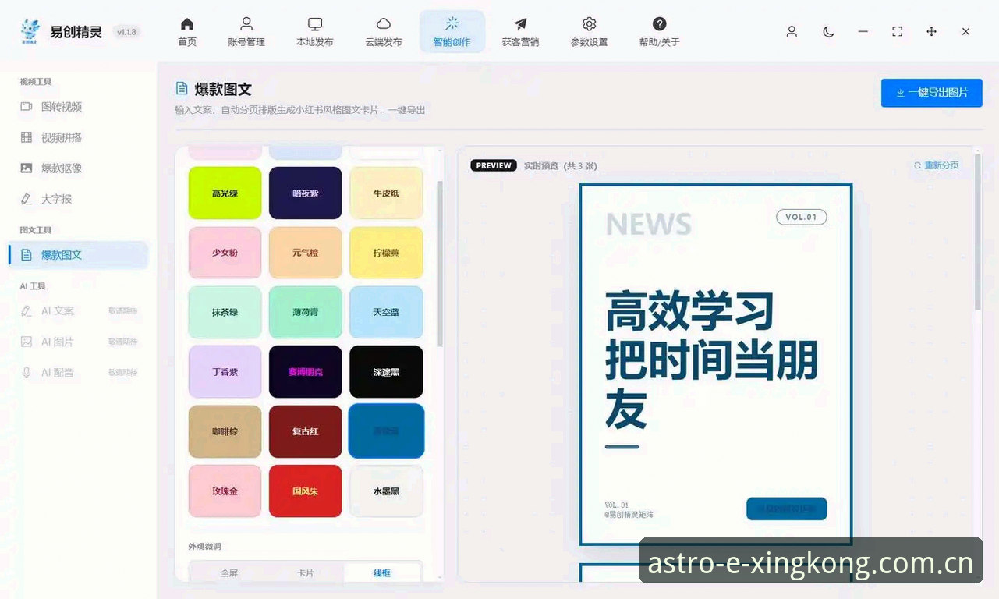This screenshot has width=999, height=599.
Task: Open 参数设置 settings gear
Action: click(x=589, y=32)
